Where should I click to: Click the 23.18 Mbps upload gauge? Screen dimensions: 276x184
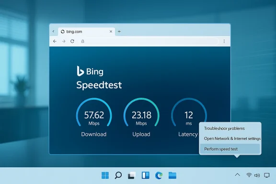141,113
